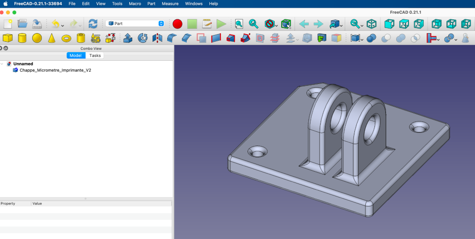Open the Measure menu
Viewport: 475px width, 239px height.
point(170,3)
